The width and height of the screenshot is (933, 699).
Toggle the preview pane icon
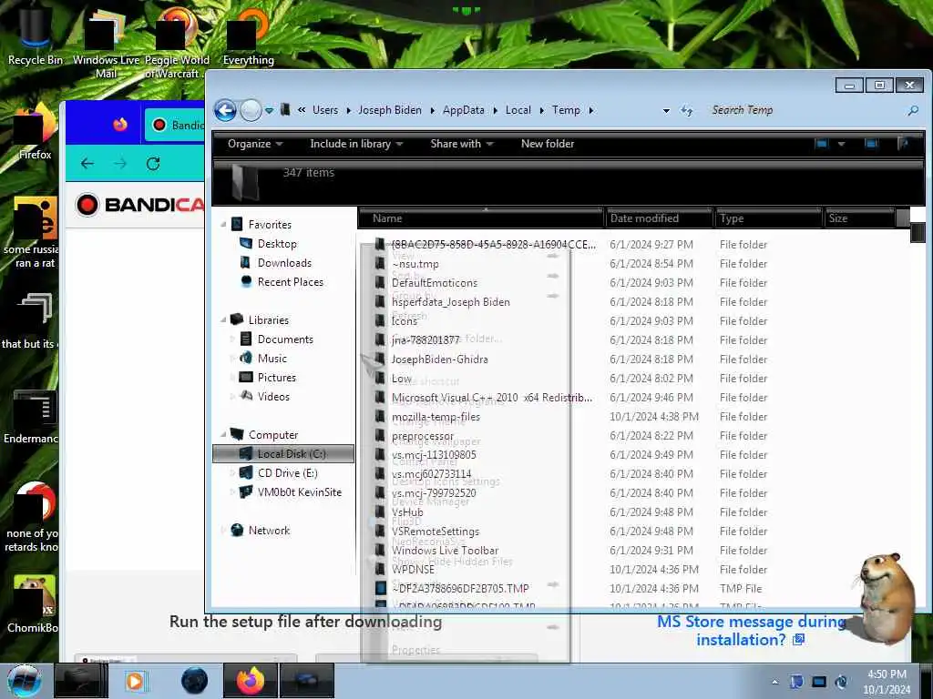(x=871, y=143)
